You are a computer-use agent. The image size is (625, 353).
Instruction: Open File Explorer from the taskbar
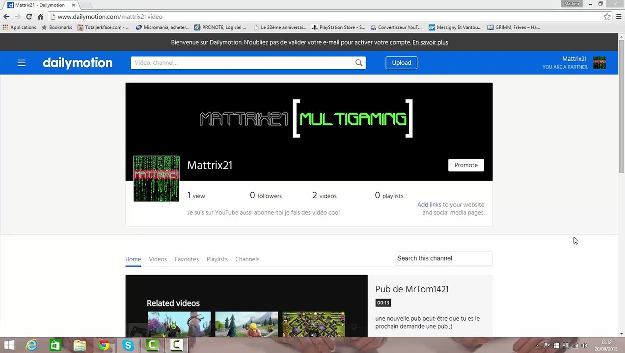[x=80, y=346]
